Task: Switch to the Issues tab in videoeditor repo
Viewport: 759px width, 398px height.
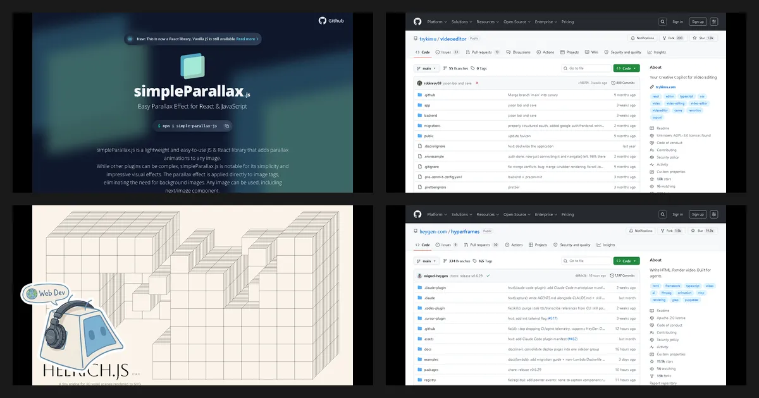Action: coord(448,52)
